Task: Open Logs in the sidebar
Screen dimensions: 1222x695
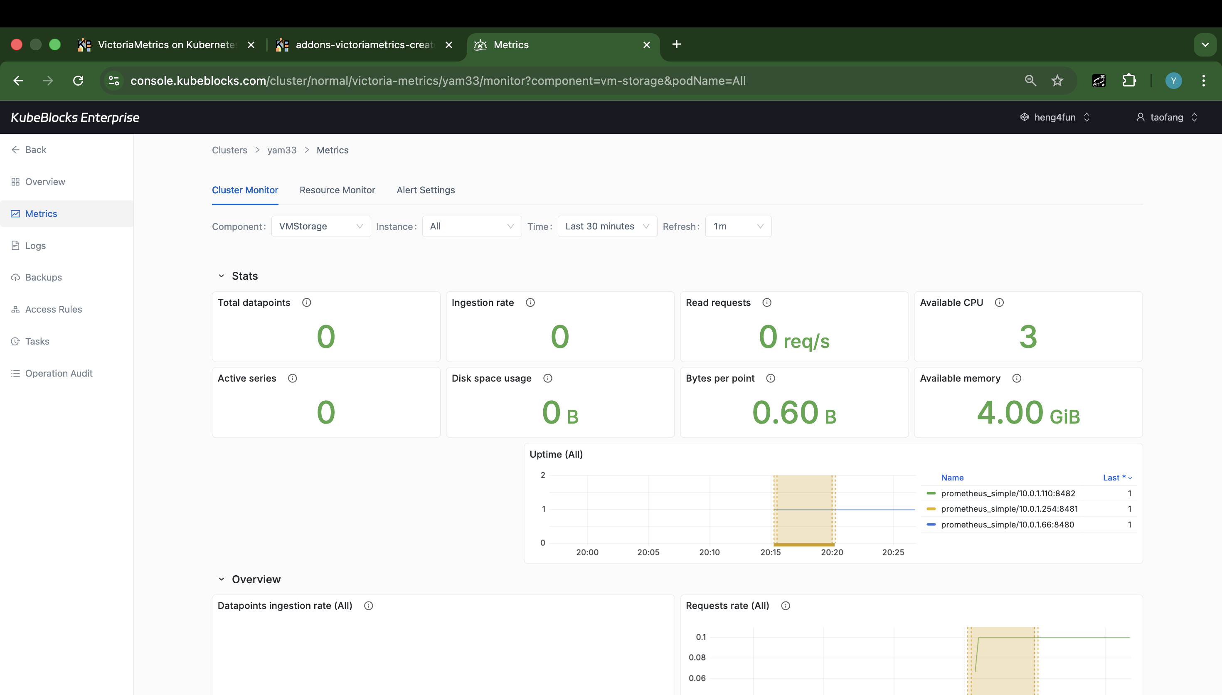Action: click(x=67, y=246)
